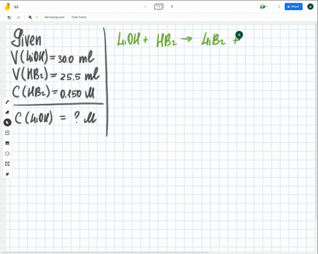The width and height of the screenshot is (318, 254).
Task: Expand the zoom level dropdown
Action: (36, 17)
